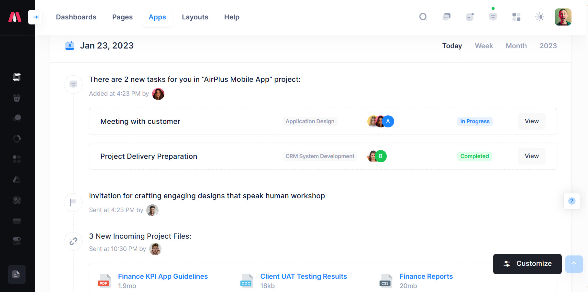The height and width of the screenshot is (292, 588).
Task: Click the Customize button
Action: 527,264
